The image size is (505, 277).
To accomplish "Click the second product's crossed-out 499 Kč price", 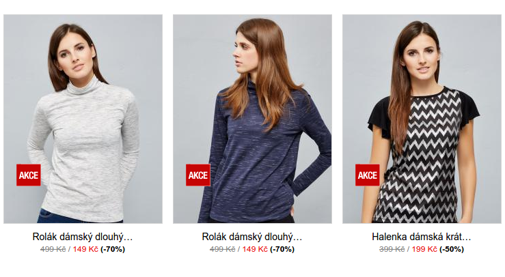I will 223,249.
